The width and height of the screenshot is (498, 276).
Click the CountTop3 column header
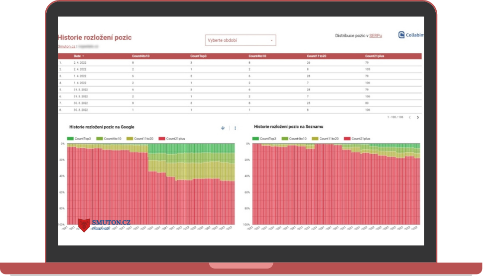(198, 56)
